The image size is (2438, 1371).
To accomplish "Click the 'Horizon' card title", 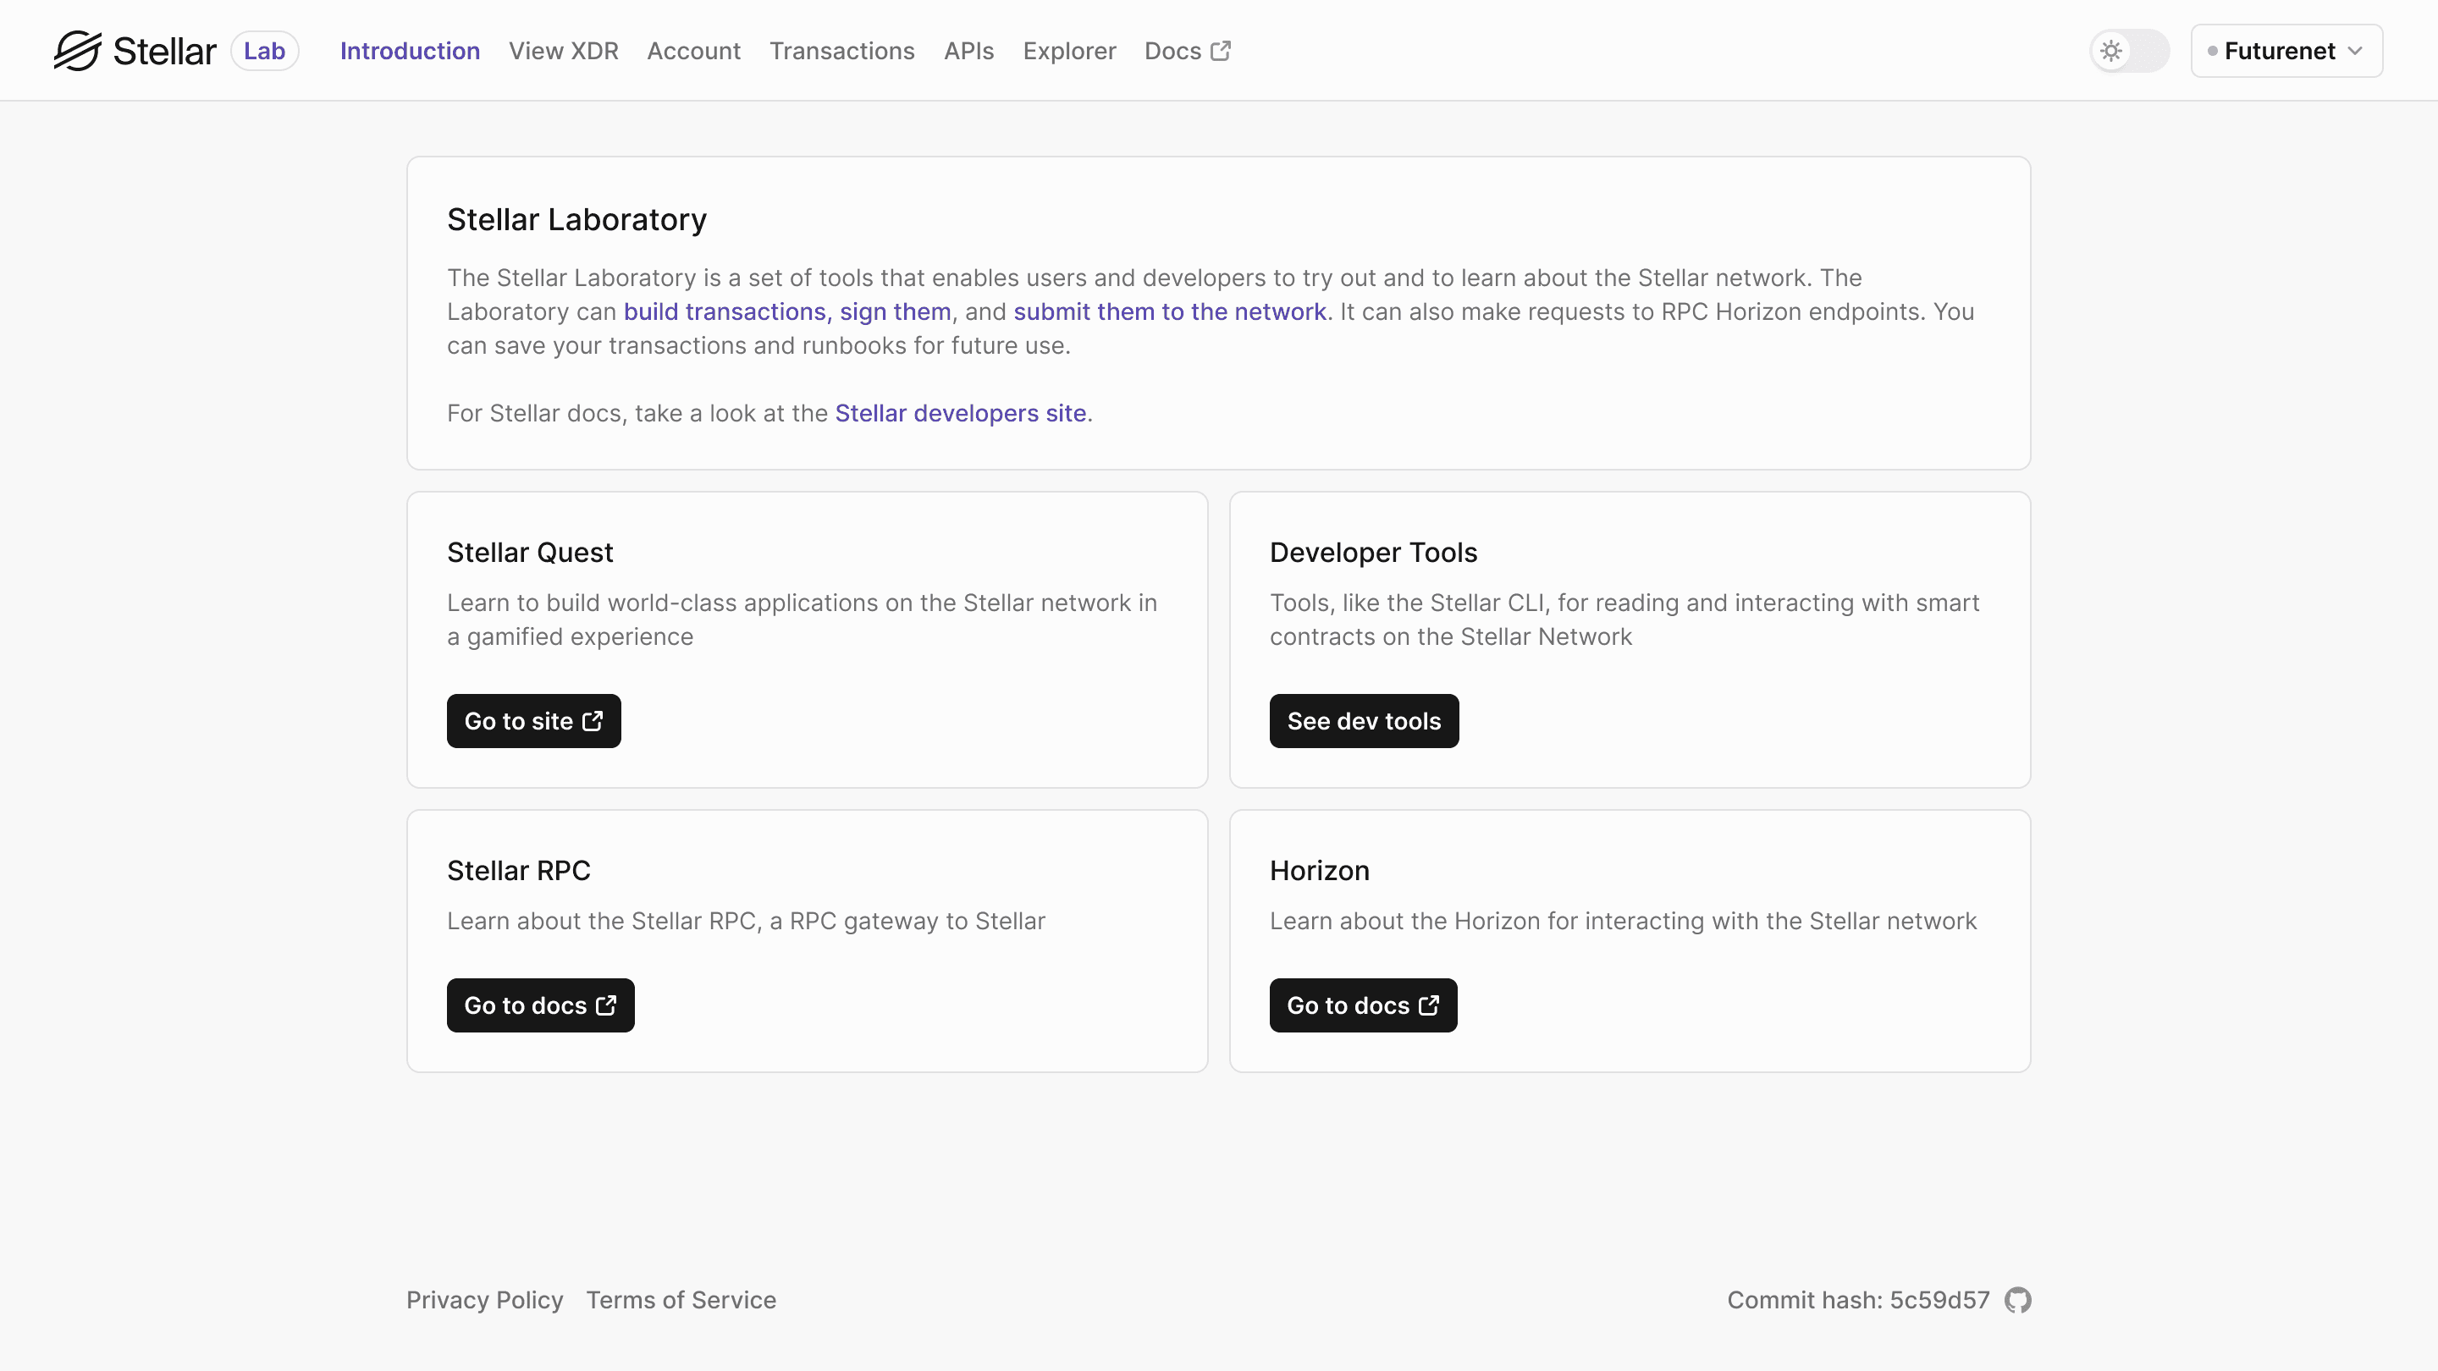I will pos(1320,871).
